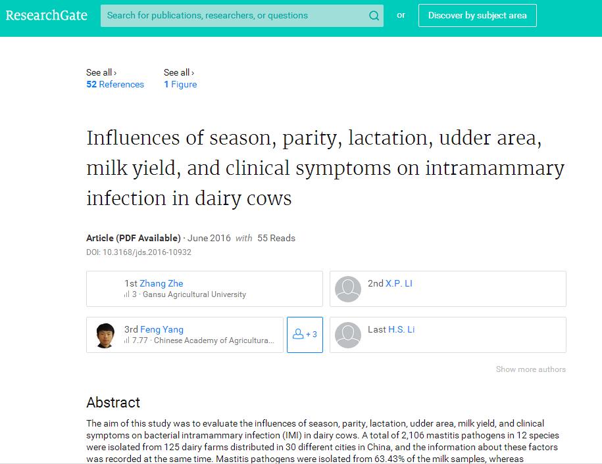Visit Feng Yang's profile link
This screenshot has height=464, width=602.
162,329
